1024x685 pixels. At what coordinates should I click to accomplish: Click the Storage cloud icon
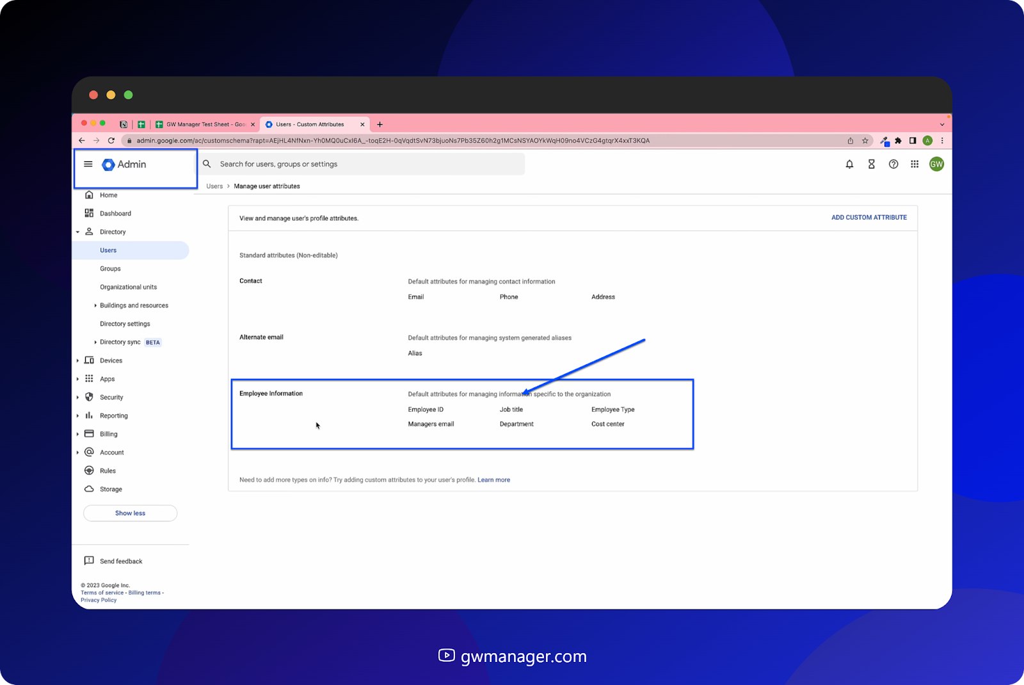point(89,489)
